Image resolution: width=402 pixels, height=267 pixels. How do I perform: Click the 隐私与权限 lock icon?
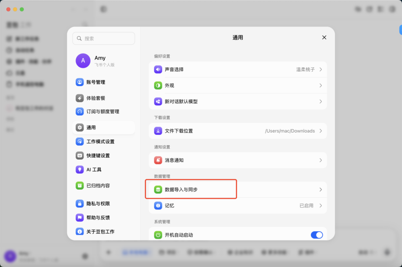pos(80,203)
